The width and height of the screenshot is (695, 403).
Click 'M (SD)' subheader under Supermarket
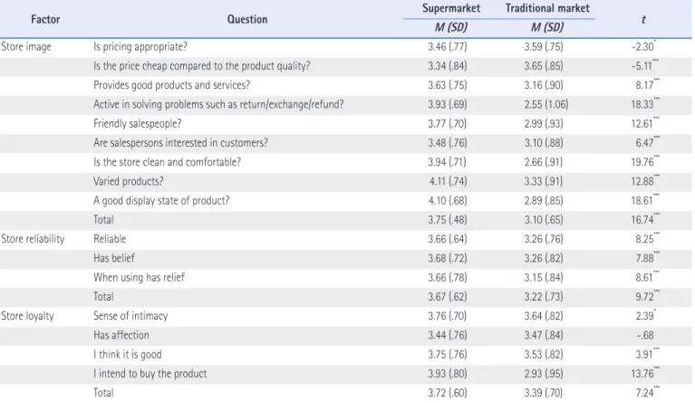coord(451,27)
